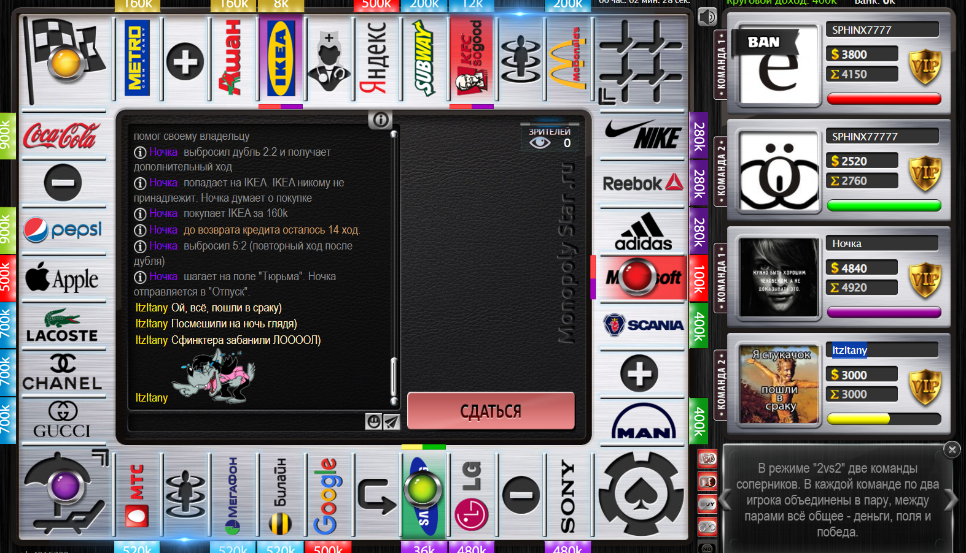966x553 pixels.
Task: Open SPHINX7777 player avatar
Action: coord(779,64)
